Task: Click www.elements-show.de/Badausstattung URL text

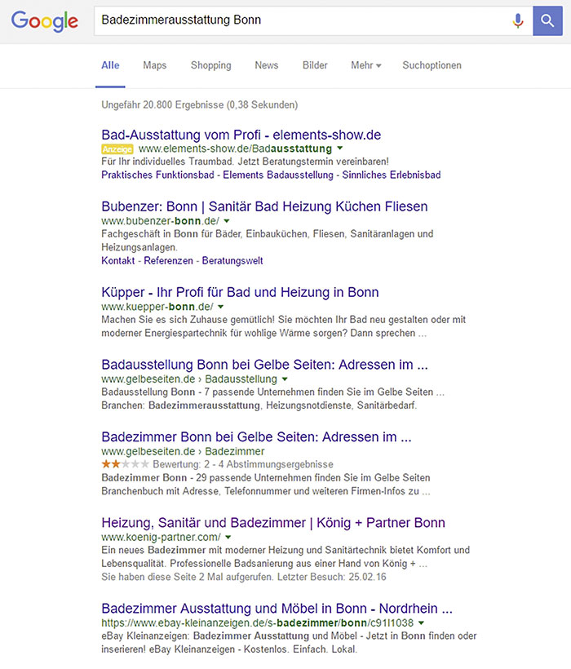Action: click(x=236, y=148)
